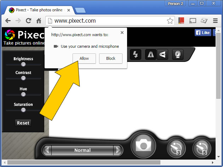Click the Person 2 profile button
Screen dimensions: 223x167
(176, 4)
